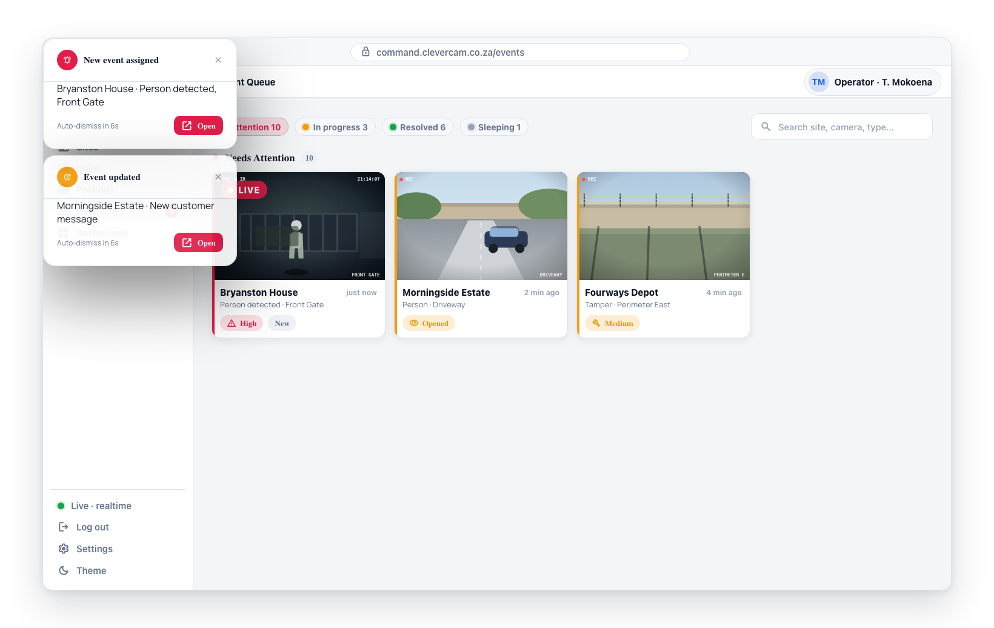Click "Bryanston House · Person detected, Front Gate" toast message

[136, 95]
